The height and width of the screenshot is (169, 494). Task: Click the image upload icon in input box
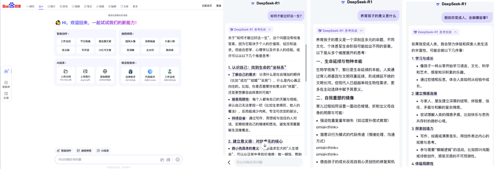coord(169,160)
